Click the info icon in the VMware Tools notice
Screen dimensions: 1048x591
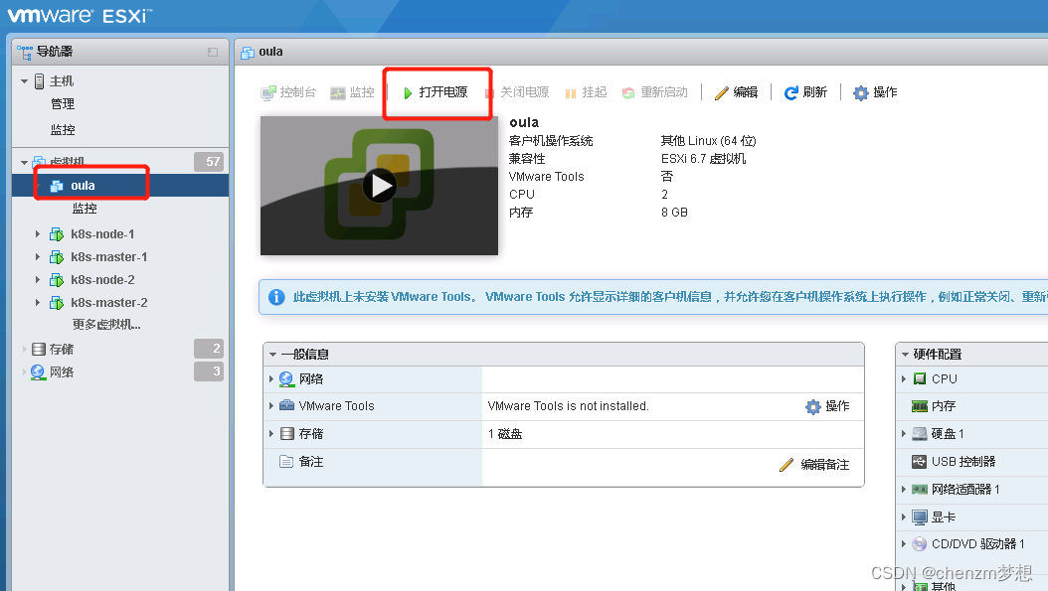[276, 297]
